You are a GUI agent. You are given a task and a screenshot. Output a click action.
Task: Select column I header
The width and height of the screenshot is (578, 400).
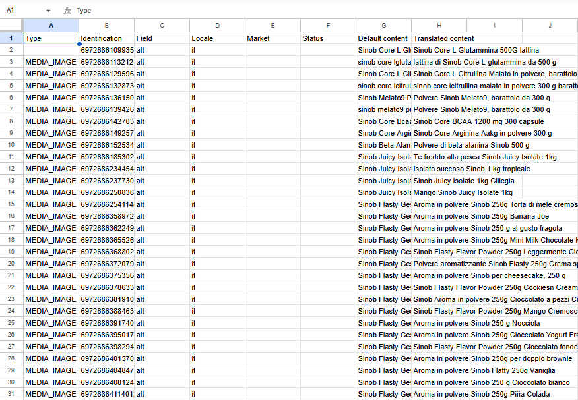[494, 26]
